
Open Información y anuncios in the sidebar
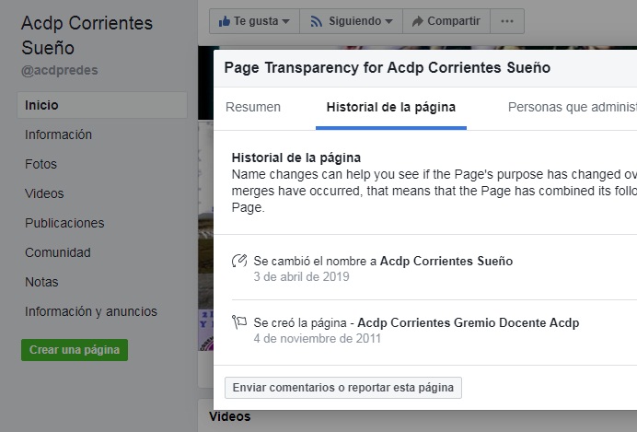click(90, 311)
